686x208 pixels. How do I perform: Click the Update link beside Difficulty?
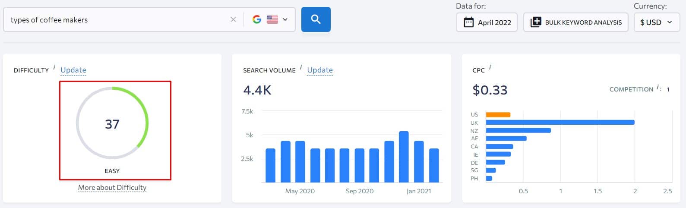coord(73,70)
